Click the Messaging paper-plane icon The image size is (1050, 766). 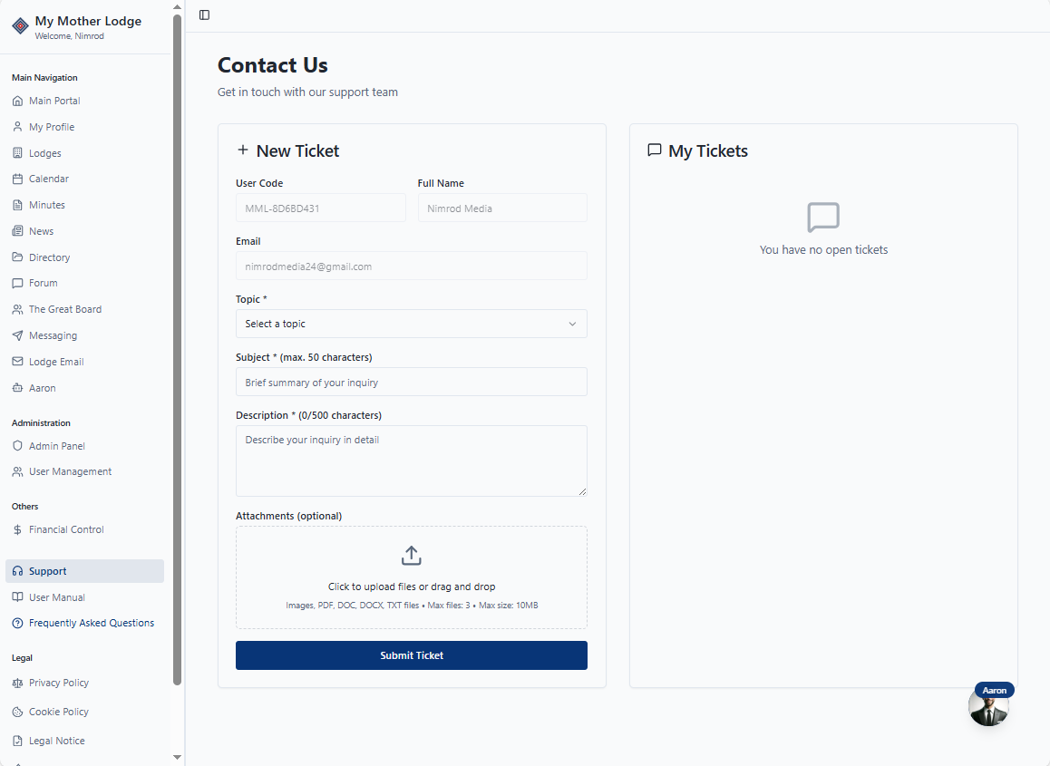[17, 335]
